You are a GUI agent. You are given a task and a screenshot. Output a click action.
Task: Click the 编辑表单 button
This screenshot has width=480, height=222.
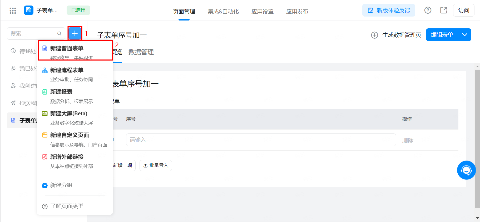442,35
